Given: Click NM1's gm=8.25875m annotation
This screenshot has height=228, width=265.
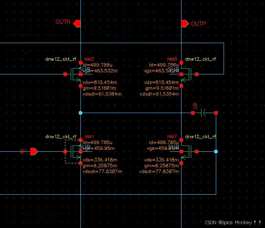Looking at the screenshot, I should [x=100, y=166].
